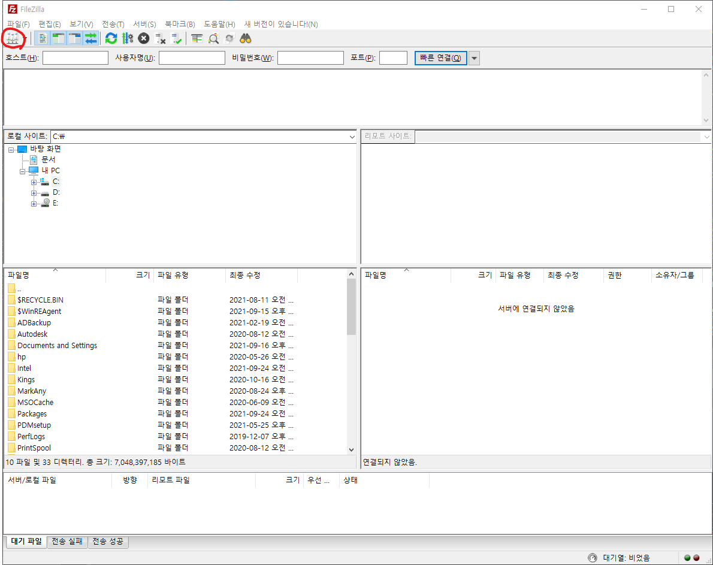Toggle synchronized browsing icon
Image resolution: width=713 pixels, height=565 pixels.
tap(229, 38)
